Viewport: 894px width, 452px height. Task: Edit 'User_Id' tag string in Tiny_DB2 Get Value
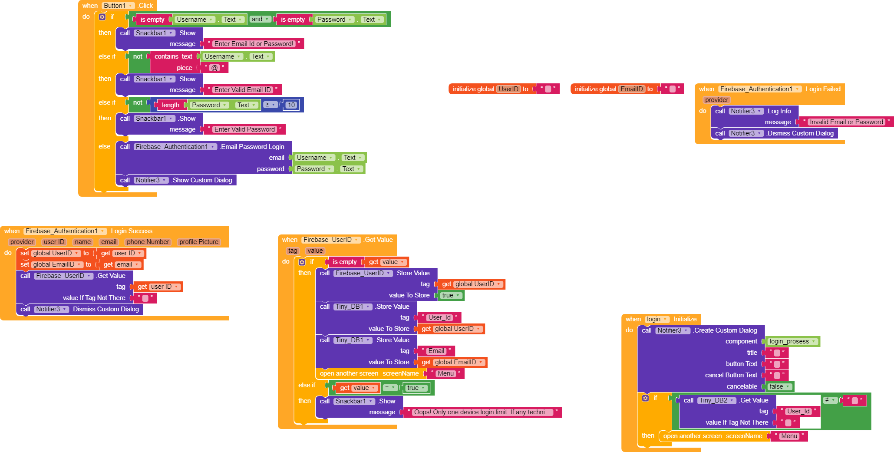pyautogui.click(x=798, y=411)
